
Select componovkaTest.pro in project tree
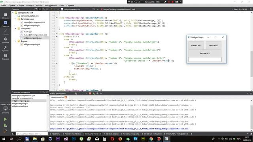pyautogui.click(x=30, y=16)
